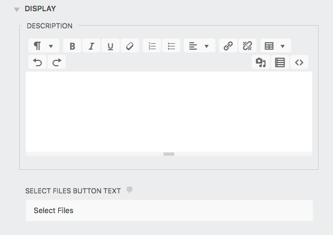Insert a bulleted list
The height and width of the screenshot is (235, 333).
click(x=171, y=45)
